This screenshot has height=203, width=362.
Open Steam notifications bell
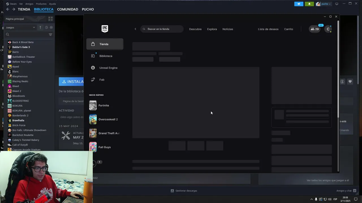click(309, 4)
